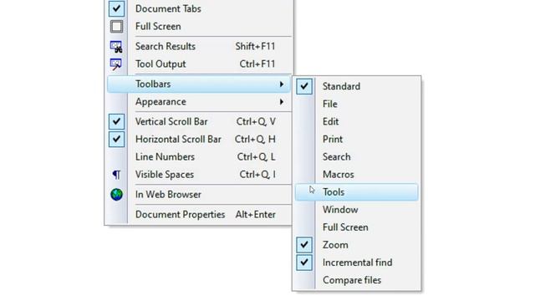Click the Search Results window icon
Viewport: 535px width, 301px height.
click(116, 47)
